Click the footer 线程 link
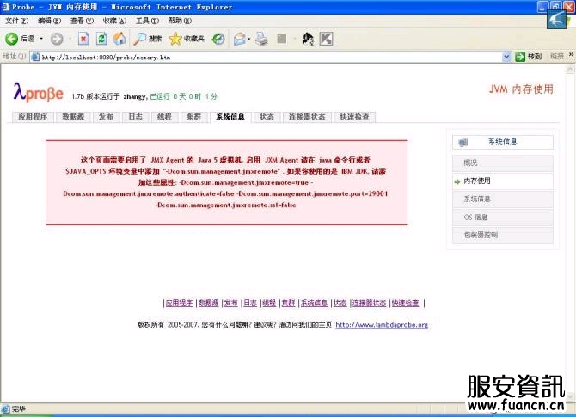Viewport: 576px width, 417px height. click(269, 303)
